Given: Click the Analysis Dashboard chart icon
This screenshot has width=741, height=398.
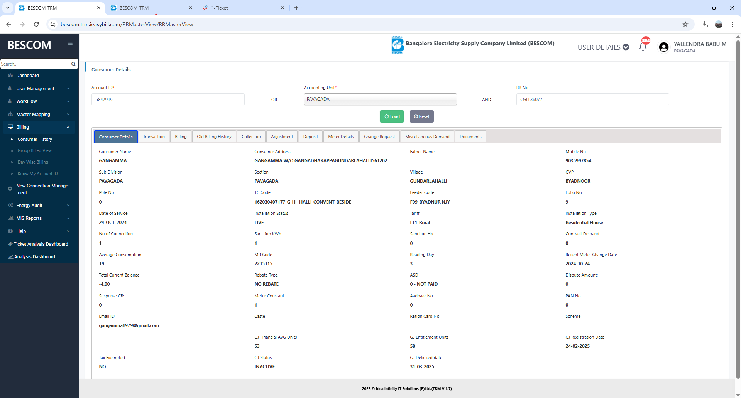Looking at the screenshot, I should click(x=10, y=257).
